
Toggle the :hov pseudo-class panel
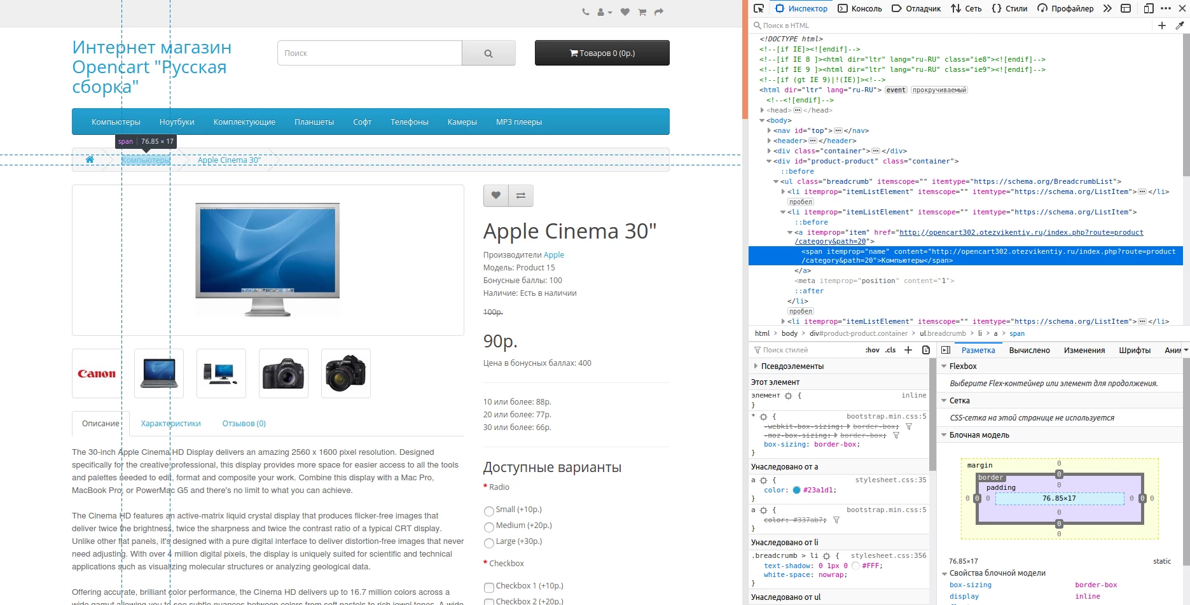pos(872,350)
